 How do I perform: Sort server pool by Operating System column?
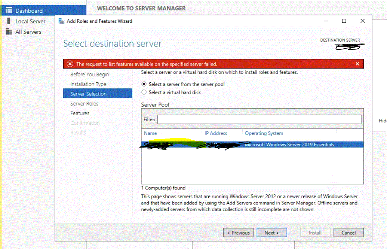point(264,133)
